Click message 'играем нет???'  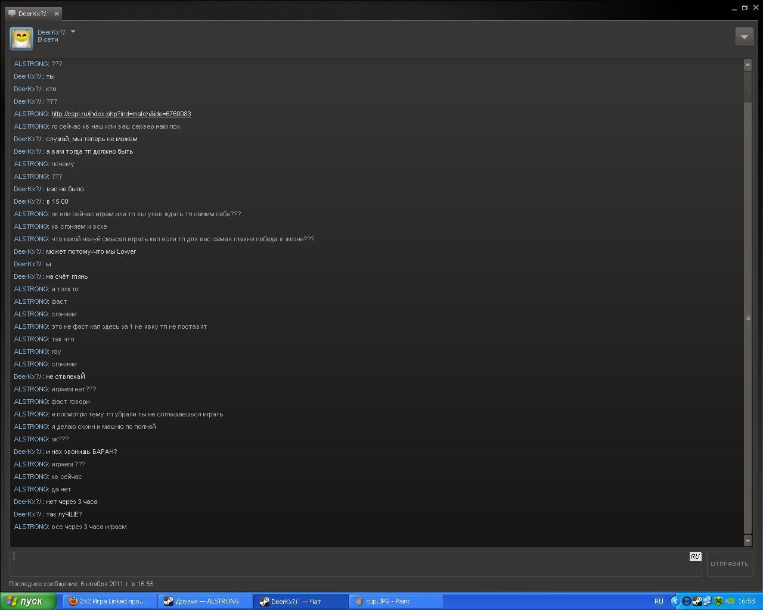[x=74, y=389]
